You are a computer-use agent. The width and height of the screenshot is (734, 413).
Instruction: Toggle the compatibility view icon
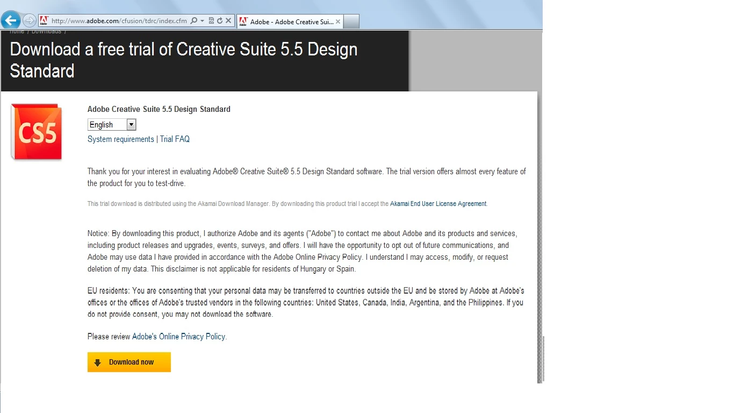211,21
